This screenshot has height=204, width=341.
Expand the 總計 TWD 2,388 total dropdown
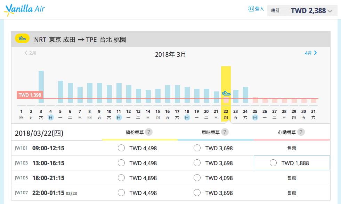pos(302,11)
